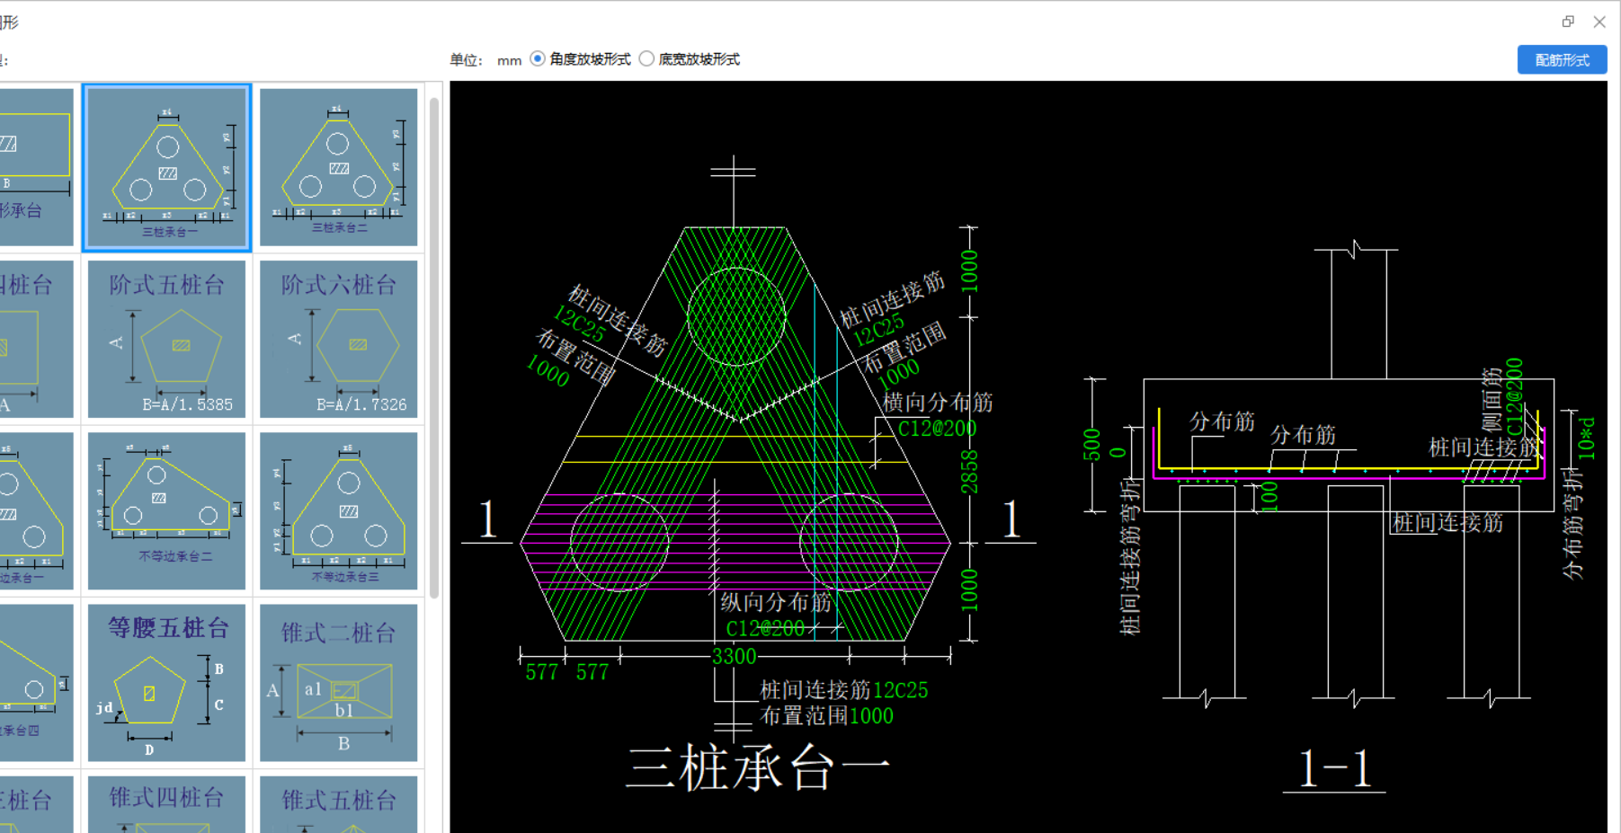This screenshot has width=1621, height=833.
Task: Edit left 桩间连接筋 12C25 value
Action: coord(580,324)
